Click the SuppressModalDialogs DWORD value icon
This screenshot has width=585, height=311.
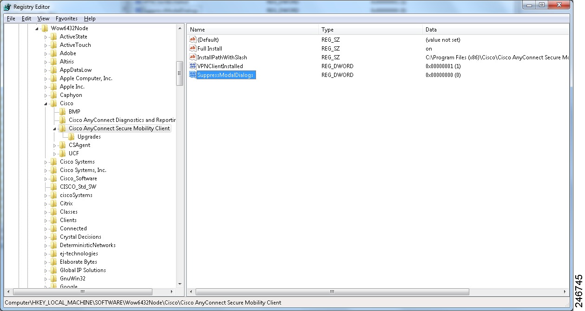[193, 75]
